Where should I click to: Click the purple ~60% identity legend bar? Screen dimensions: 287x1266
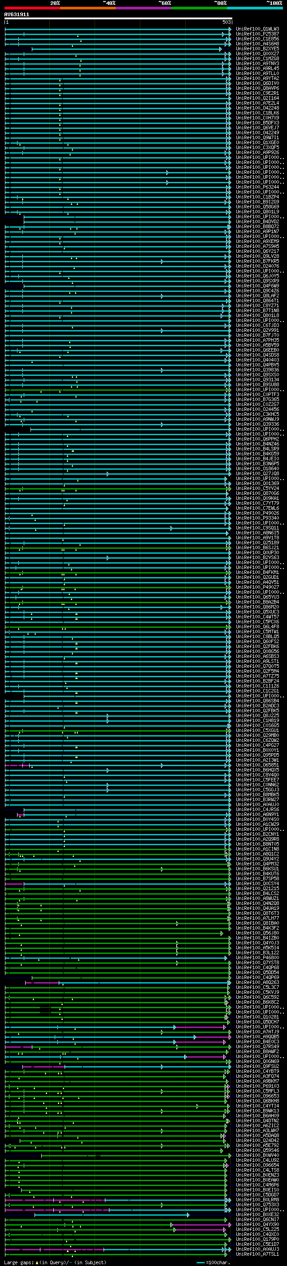[x=144, y=8]
